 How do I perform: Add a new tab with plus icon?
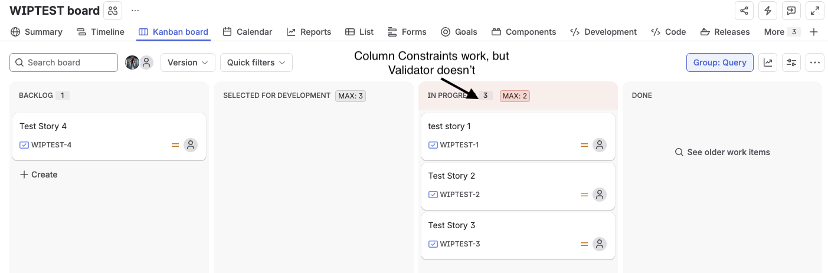[814, 32]
